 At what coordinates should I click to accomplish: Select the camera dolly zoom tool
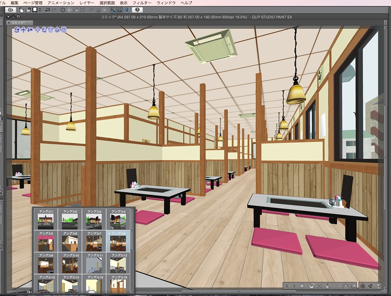click(29, 29)
